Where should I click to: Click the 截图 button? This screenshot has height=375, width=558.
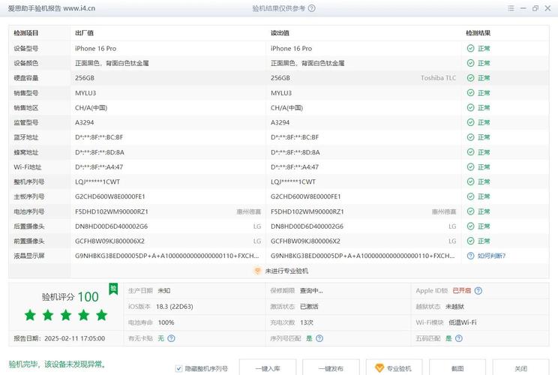(x=457, y=368)
